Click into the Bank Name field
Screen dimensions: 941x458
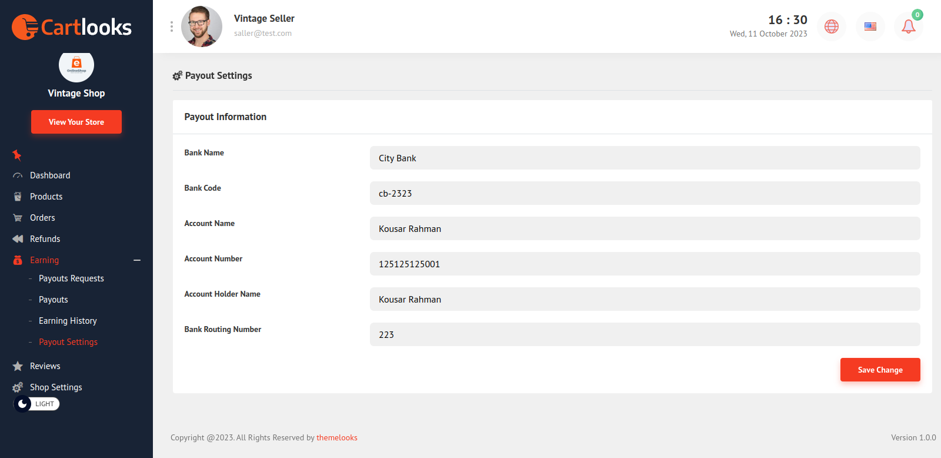pyautogui.click(x=645, y=158)
